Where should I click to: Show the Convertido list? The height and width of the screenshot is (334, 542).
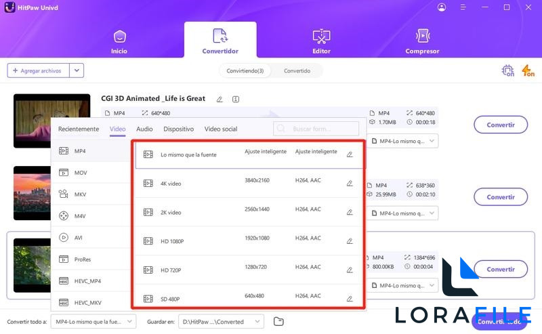tap(297, 70)
